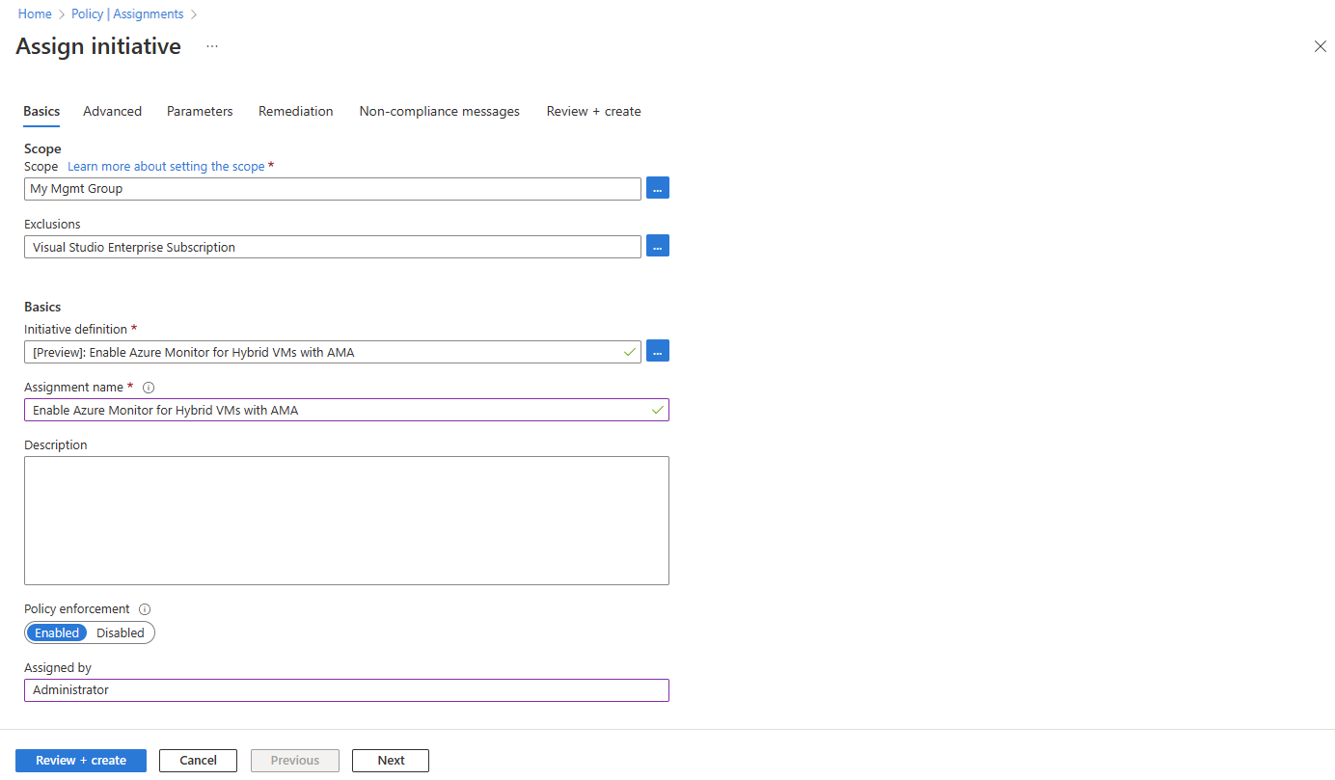This screenshot has height=780, width=1335.
Task: Open the Remediation tab
Action: click(x=295, y=112)
